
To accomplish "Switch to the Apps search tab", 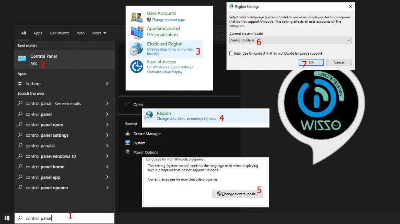I will 38,33.
